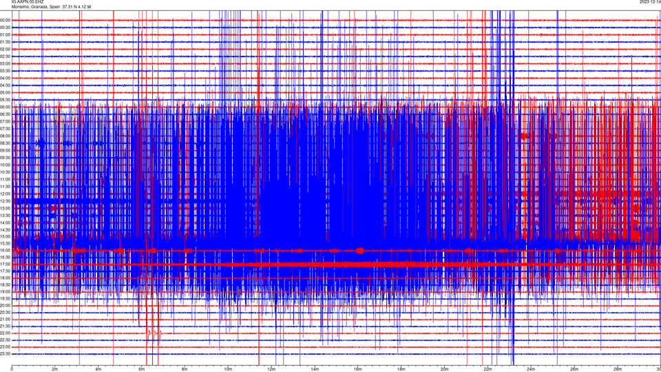
Task: Select the 18:00 time row label
Action: pyautogui.click(x=5, y=278)
